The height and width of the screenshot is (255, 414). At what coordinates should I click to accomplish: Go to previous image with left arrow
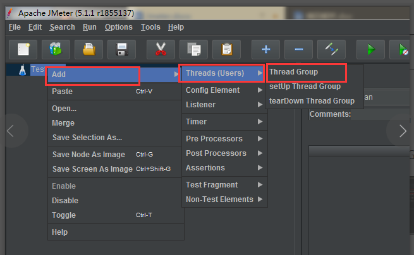pos(11,131)
